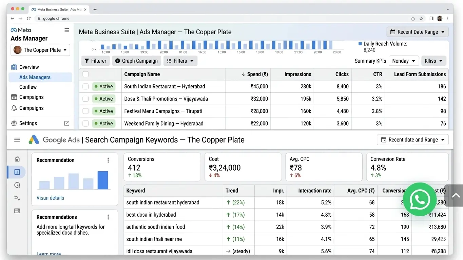Bookmark page with star icon
The height and width of the screenshot is (260, 463).
click(x=421, y=19)
